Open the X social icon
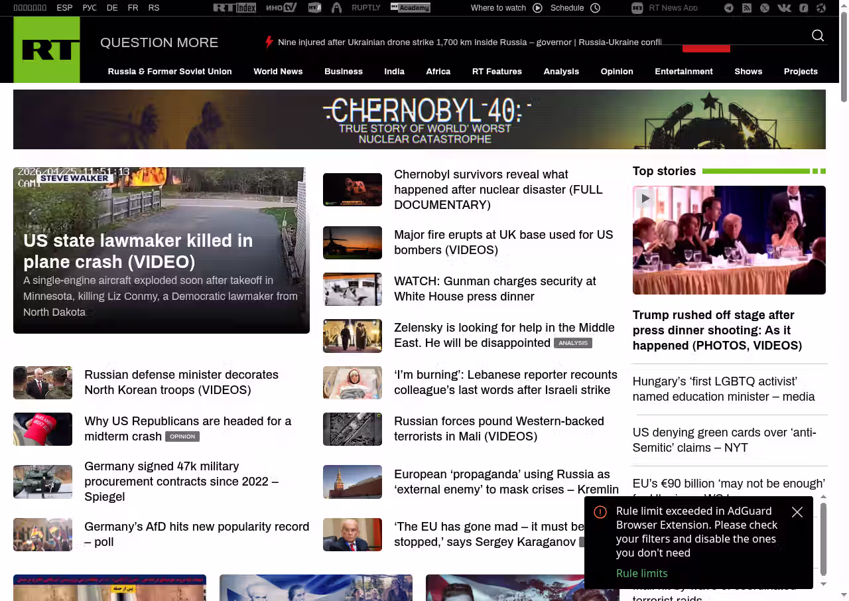The height and width of the screenshot is (601, 849). (765, 8)
